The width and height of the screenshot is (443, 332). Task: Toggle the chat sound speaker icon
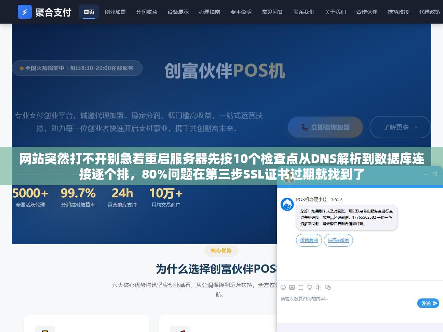click(x=318, y=287)
